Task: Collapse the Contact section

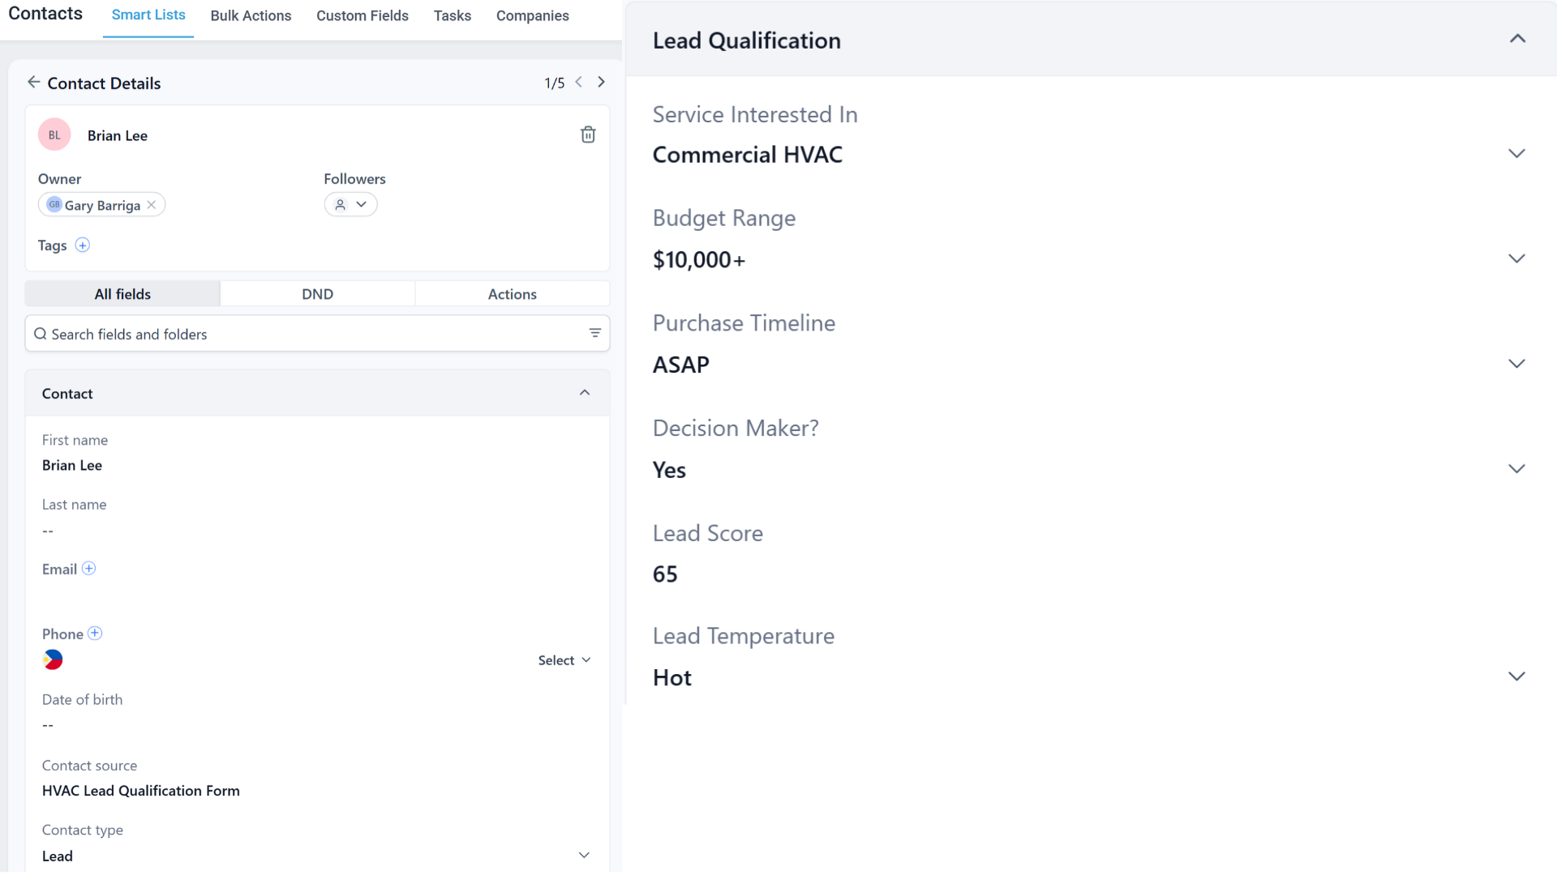Action: click(x=585, y=393)
